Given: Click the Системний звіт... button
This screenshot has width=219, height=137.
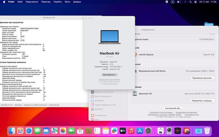Looking at the screenshot, I should [x=173, y=108].
